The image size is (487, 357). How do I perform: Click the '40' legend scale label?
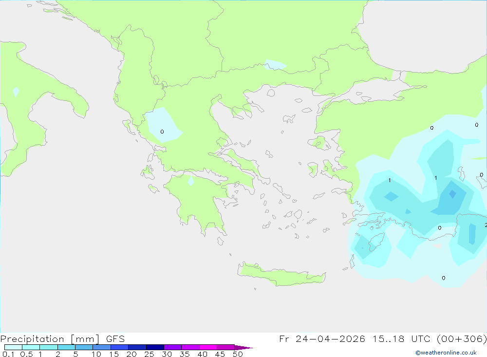coord(202,354)
